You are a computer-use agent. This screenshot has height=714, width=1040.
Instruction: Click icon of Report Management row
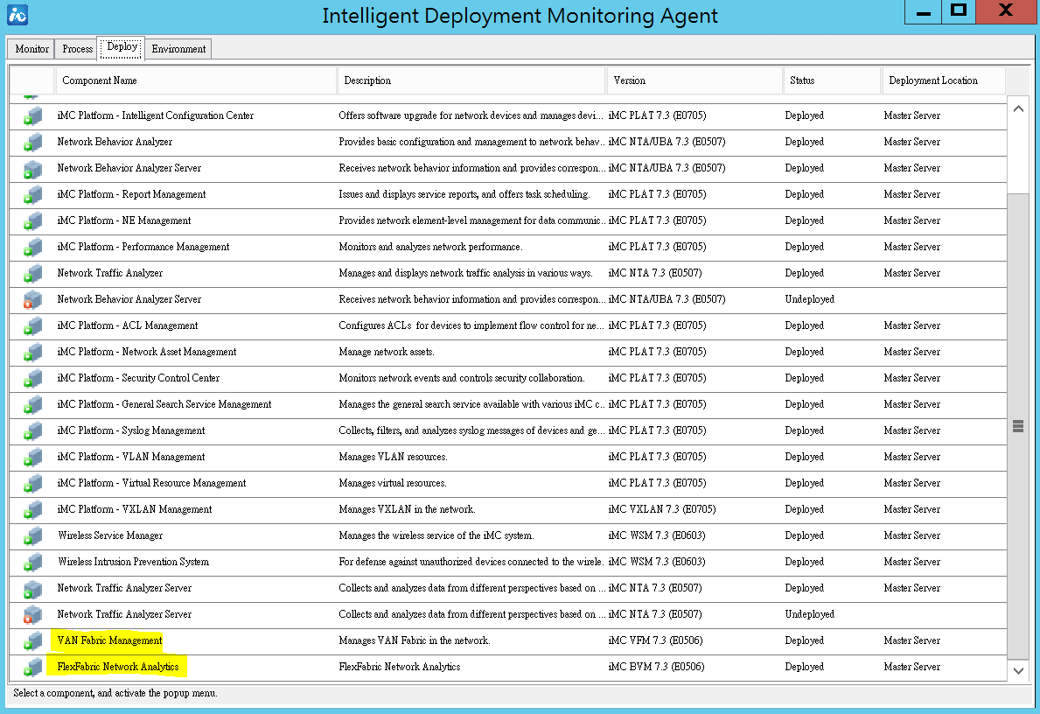point(32,195)
